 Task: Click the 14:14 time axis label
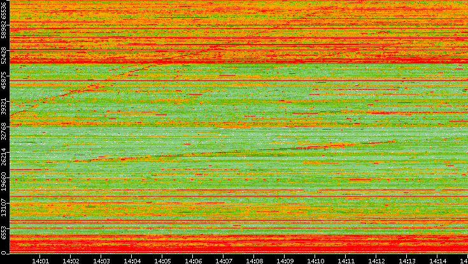point(437,261)
